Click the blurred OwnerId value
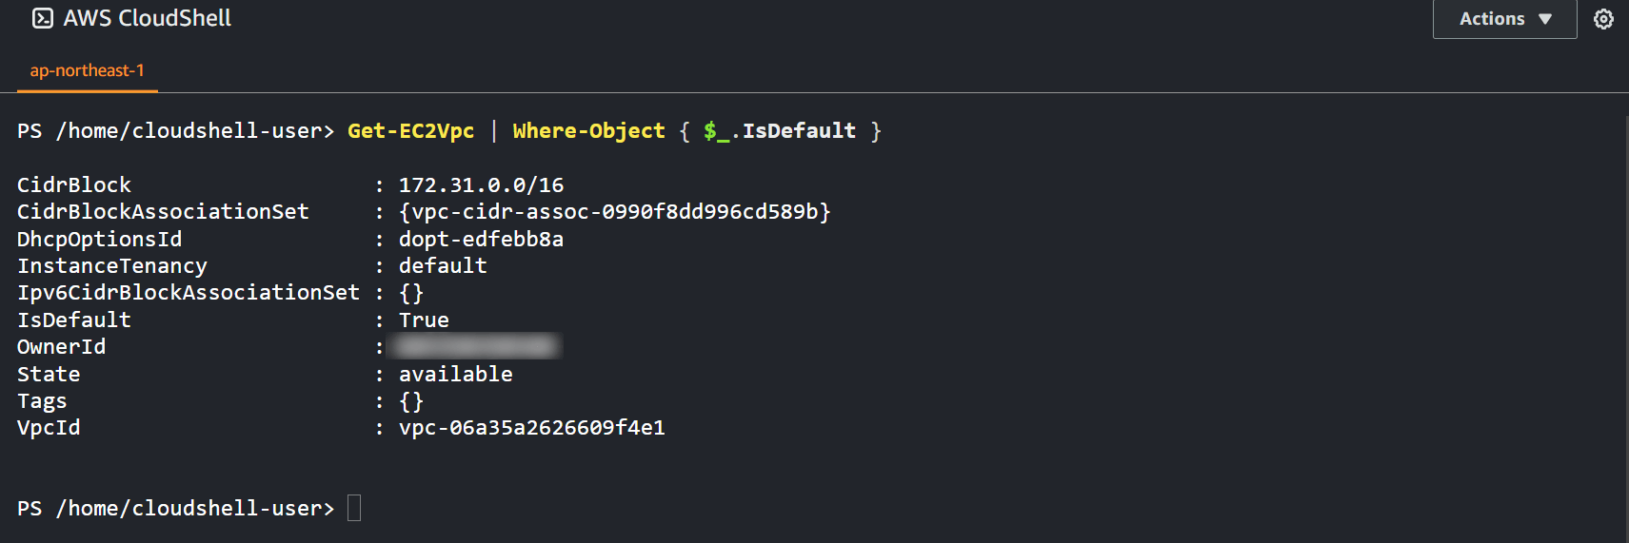 pyautogui.click(x=478, y=346)
